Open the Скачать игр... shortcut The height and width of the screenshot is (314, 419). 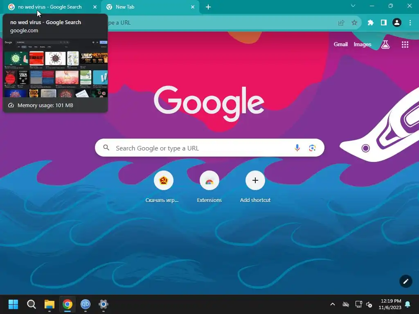[x=163, y=187]
